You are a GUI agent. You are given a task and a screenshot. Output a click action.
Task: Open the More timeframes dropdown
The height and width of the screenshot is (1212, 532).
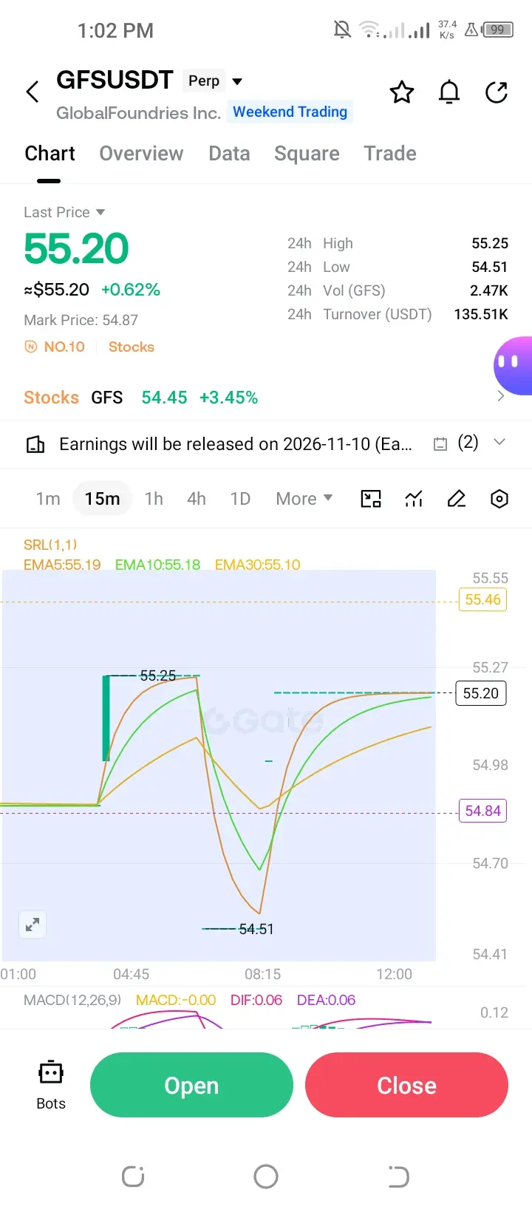[x=304, y=499]
